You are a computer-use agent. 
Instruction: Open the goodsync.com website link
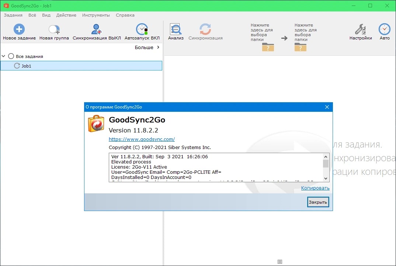tap(142, 139)
